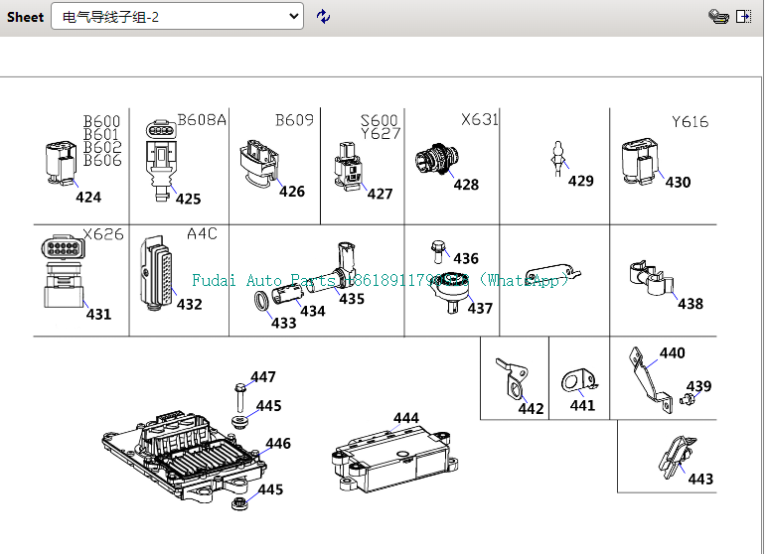Viewport: 770px width, 554px height.
Task: Click the double clamp drawing for part 438
Action: pyautogui.click(x=651, y=278)
